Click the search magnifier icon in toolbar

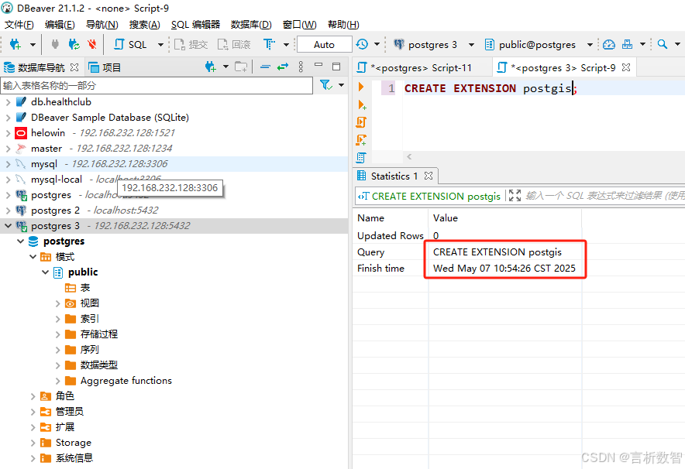click(x=663, y=44)
